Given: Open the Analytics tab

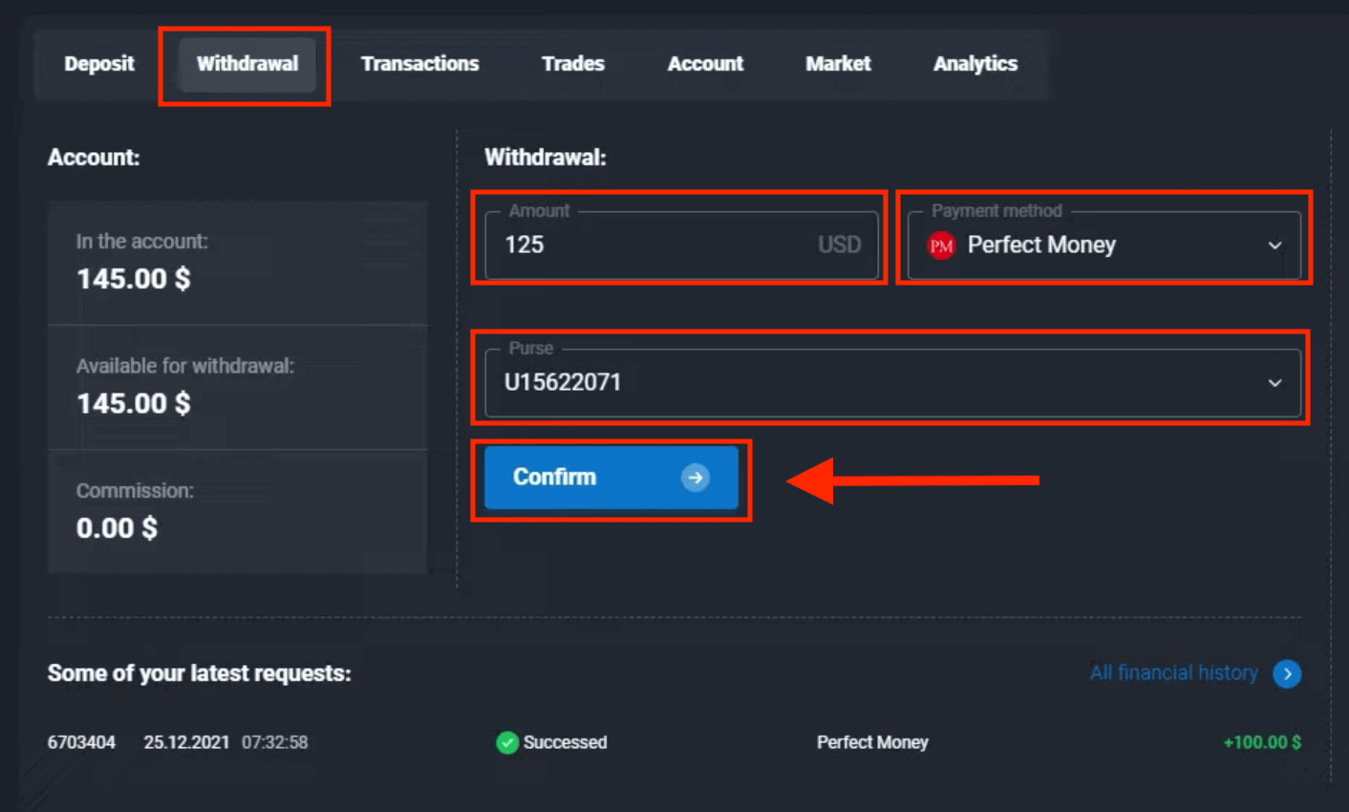Looking at the screenshot, I should (x=974, y=64).
